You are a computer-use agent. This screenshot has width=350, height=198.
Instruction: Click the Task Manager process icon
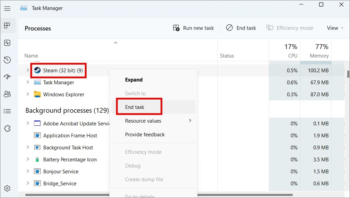[x=37, y=82]
